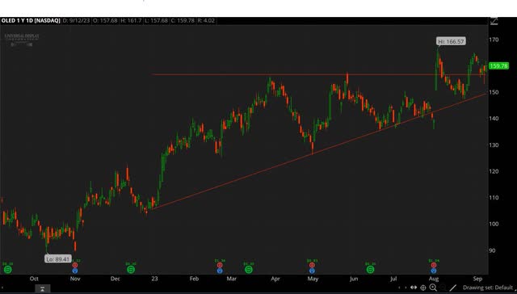Viewport: 517px width, 294px height.
Task: Click the Jun time axis label
Action: [354, 279]
